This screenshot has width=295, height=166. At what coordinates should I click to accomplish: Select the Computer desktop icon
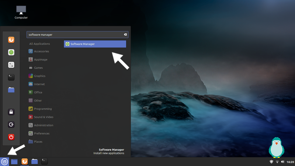(21, 12)
